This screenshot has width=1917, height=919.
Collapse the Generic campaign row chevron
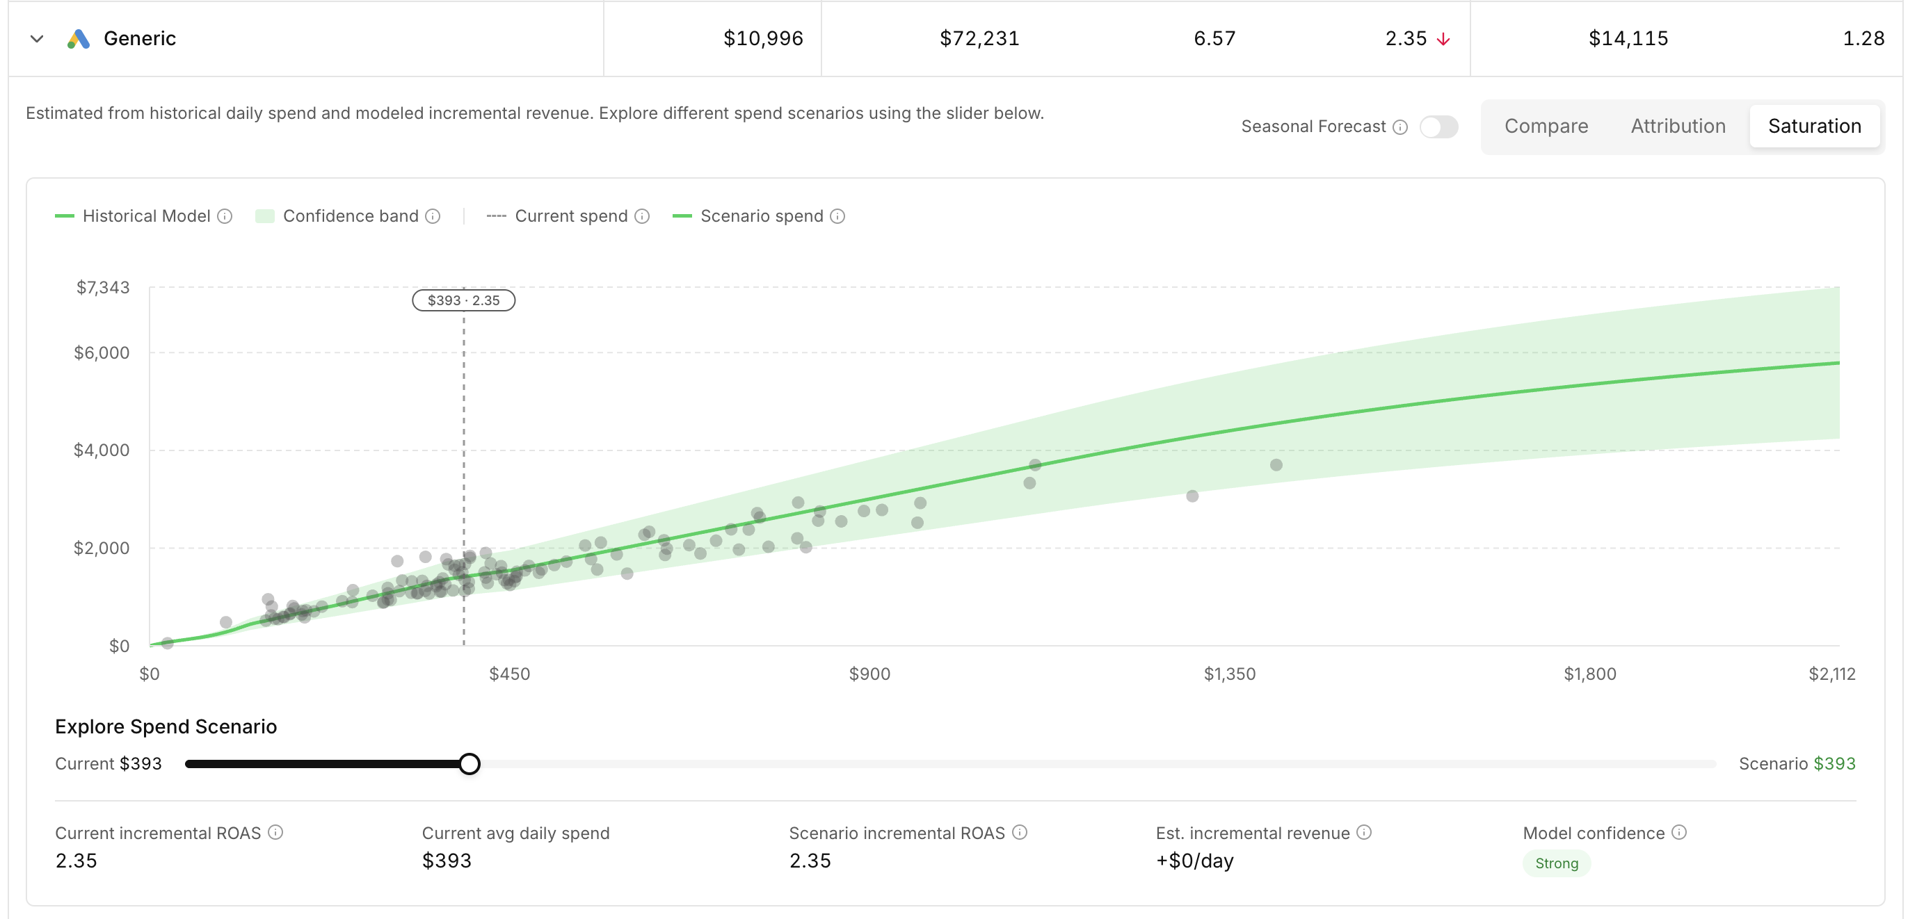pos(36,39)
